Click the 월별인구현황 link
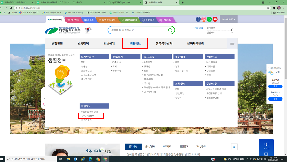This screenshot has width=287, height=162. pyautogui.click(x=213, y=97)
